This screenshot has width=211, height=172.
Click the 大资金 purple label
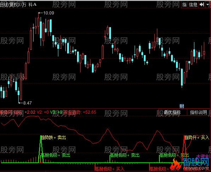tap(204, 156)
